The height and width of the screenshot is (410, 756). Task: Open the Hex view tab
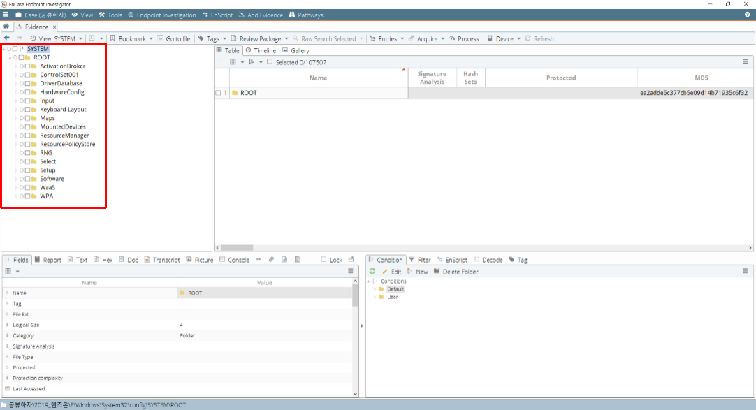(x=103, y=260)
